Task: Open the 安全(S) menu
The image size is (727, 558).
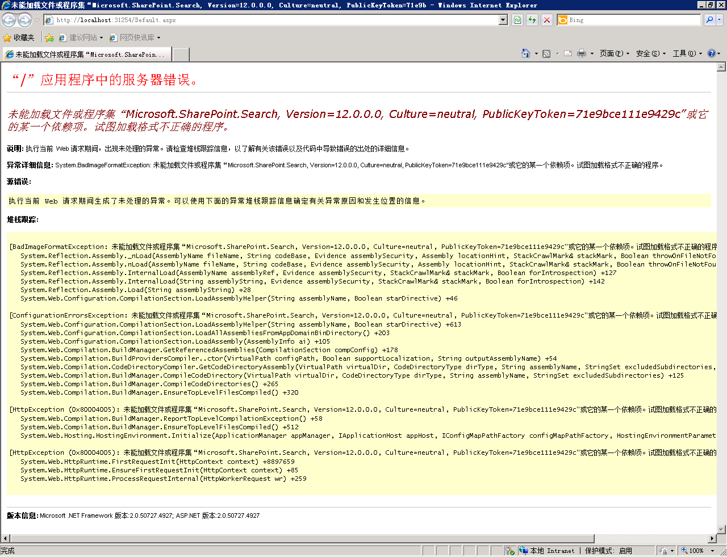Action: pyautogui.click(x=651, y=53)
